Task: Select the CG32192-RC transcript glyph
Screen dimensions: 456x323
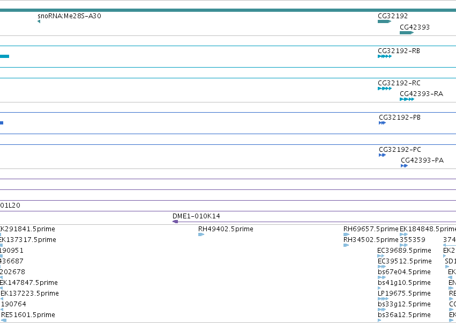Action: pos(385,89)
